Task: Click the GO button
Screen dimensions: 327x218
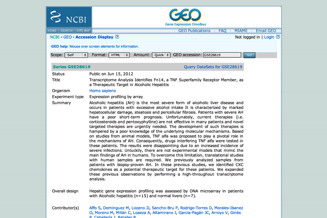Action: [249, 55]
